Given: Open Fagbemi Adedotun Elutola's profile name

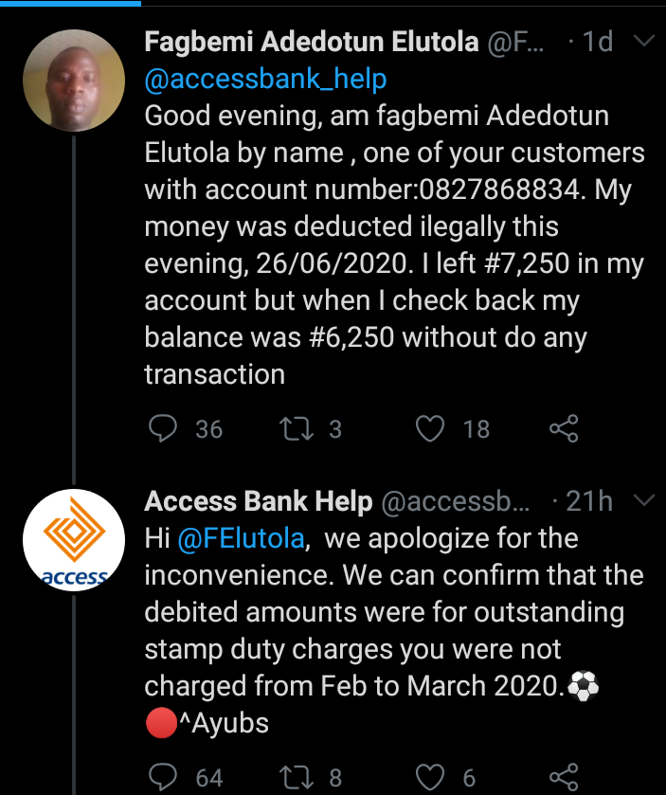Looking at the screenshot, I should 311,42.
